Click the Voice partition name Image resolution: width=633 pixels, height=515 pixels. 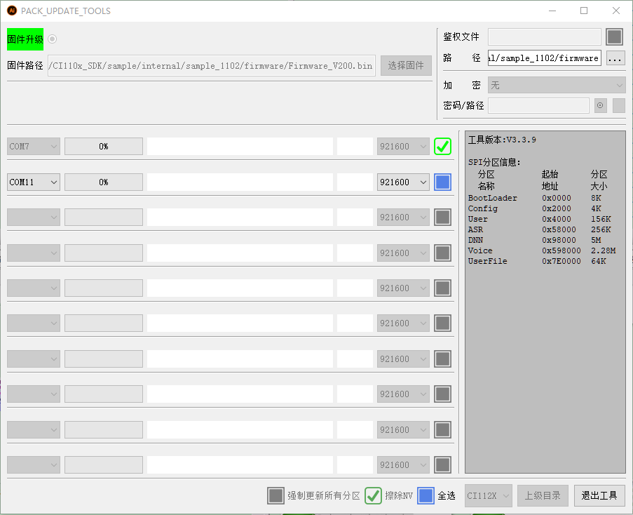[480, 250]
